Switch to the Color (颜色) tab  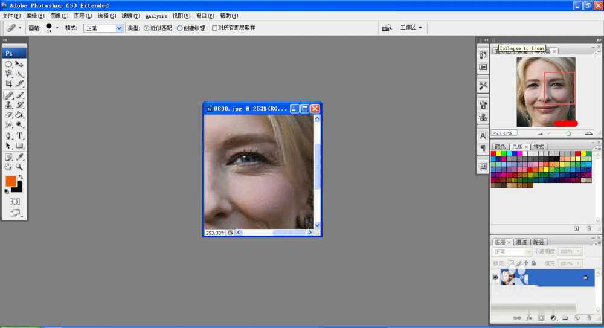point(500,146)
